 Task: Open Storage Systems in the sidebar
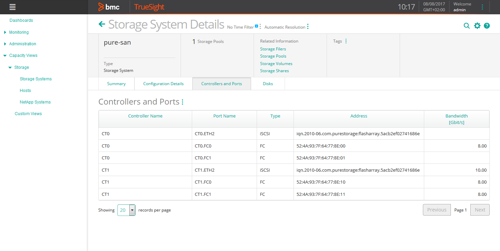pos(36,79)
